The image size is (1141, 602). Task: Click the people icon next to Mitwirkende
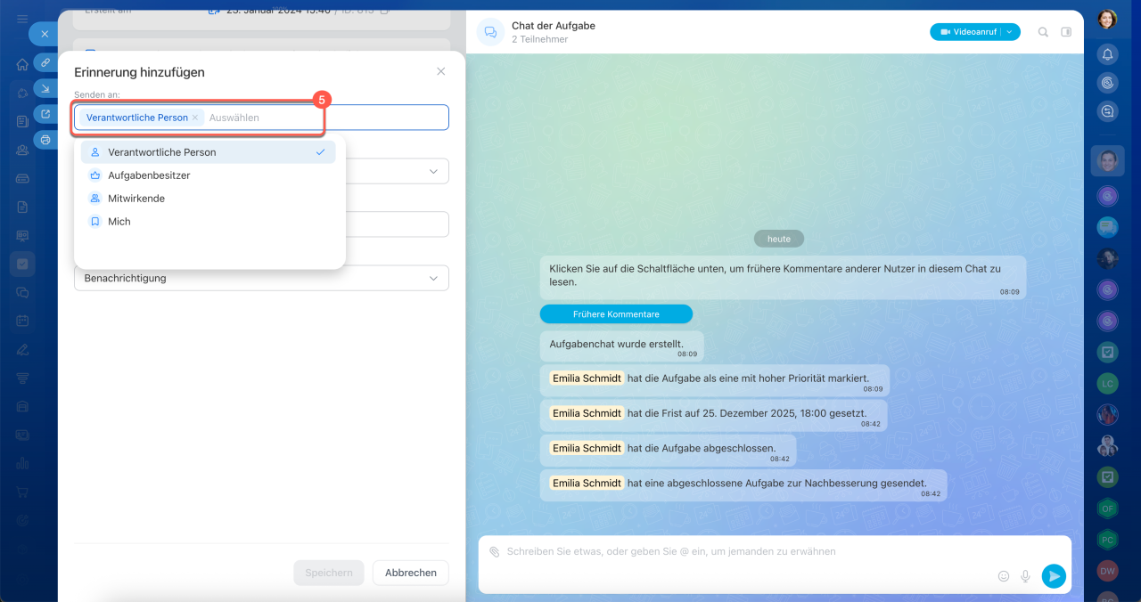[x=95, y=199]
